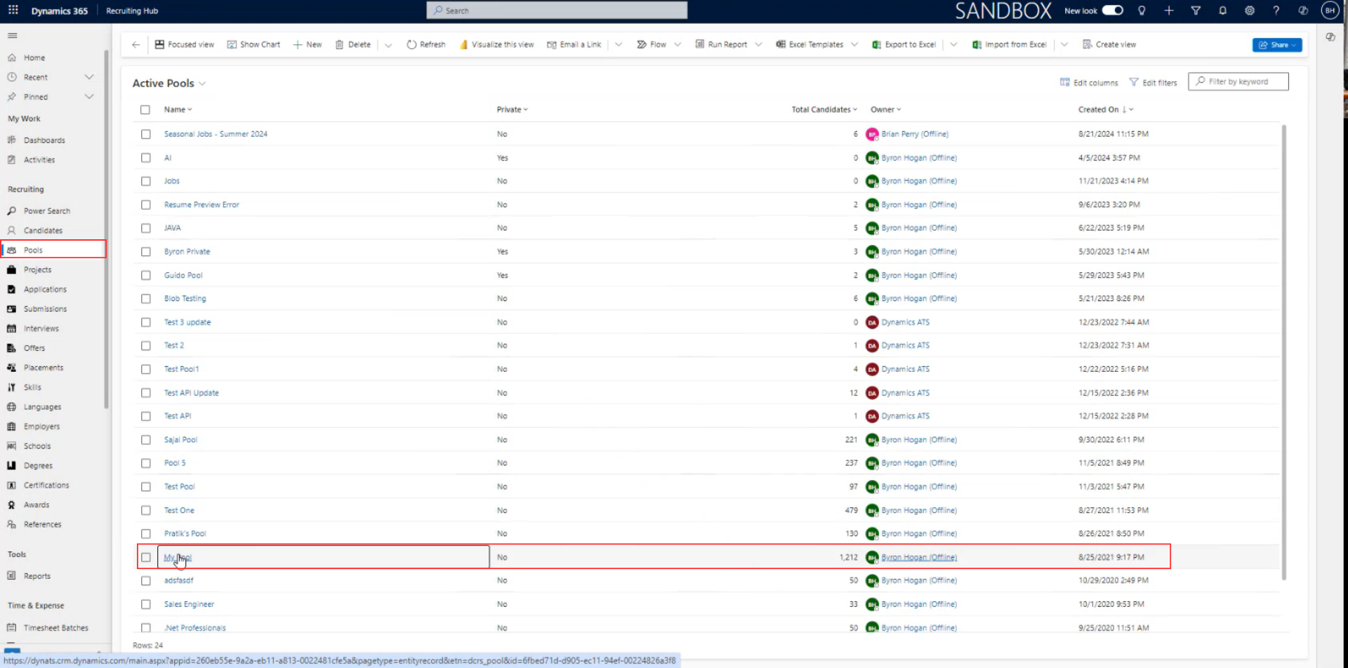Open the Private column header menu
This screenshot has width=1348, height=668.
point(512,109)
